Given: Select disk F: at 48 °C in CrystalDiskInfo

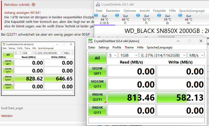Looking at the screenshot, I should tap(125, 20).
